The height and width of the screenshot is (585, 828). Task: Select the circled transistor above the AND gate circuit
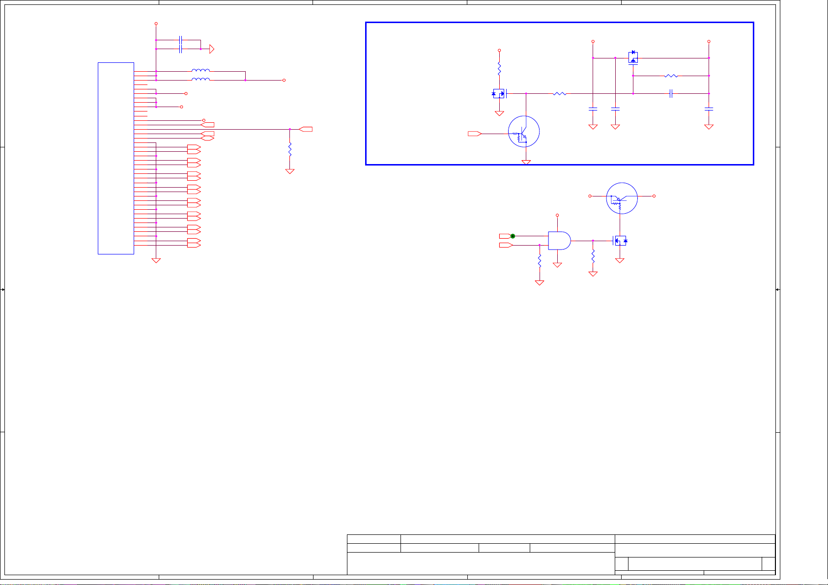(x=622, y=198)
